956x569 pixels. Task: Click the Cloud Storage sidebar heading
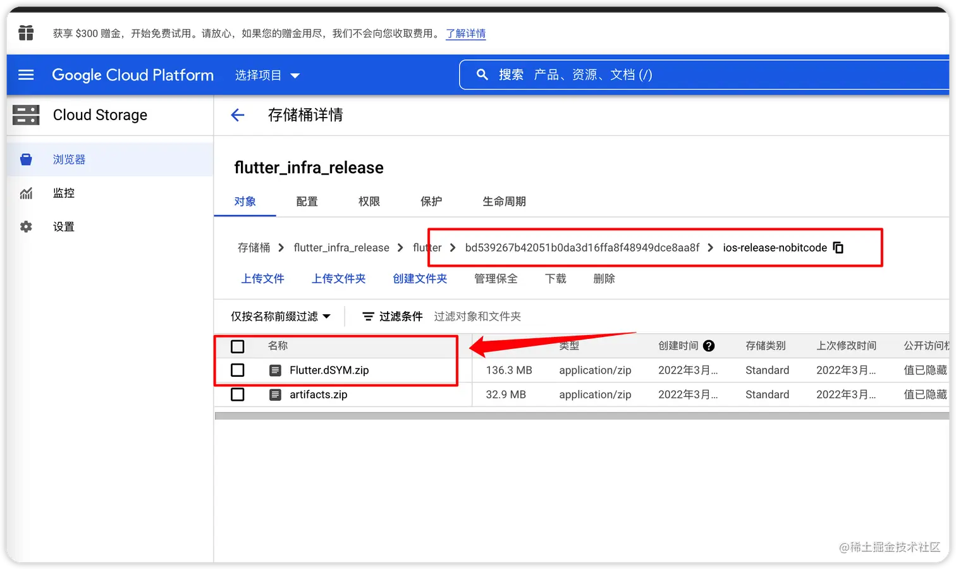point(100,114)
